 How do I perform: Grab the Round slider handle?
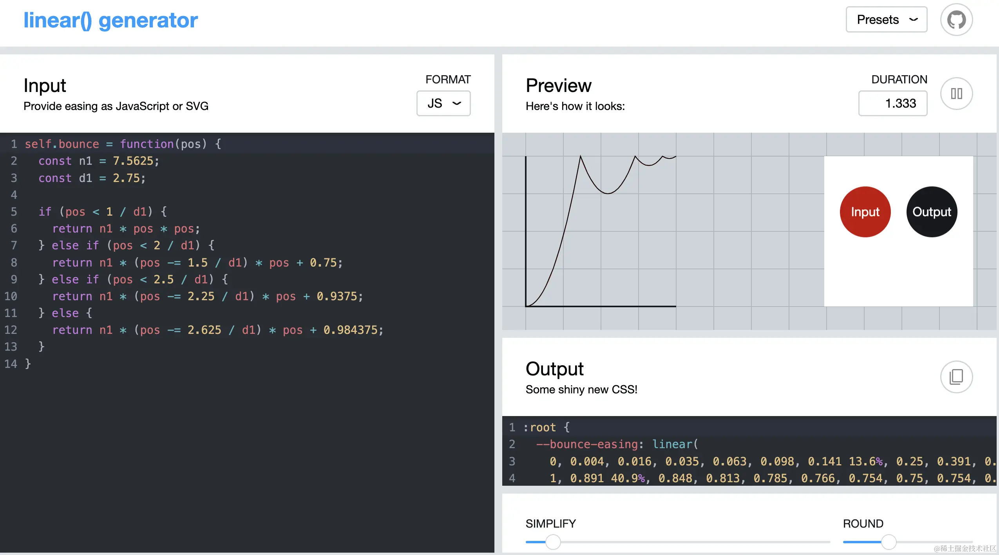(889, 542)
